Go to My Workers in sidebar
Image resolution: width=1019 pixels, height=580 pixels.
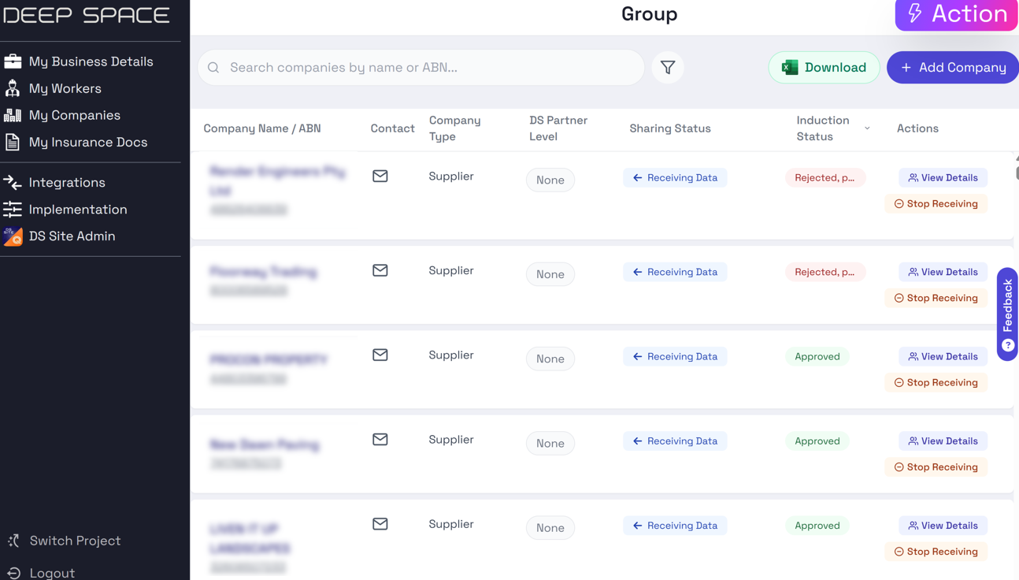(x=65, y=88)
